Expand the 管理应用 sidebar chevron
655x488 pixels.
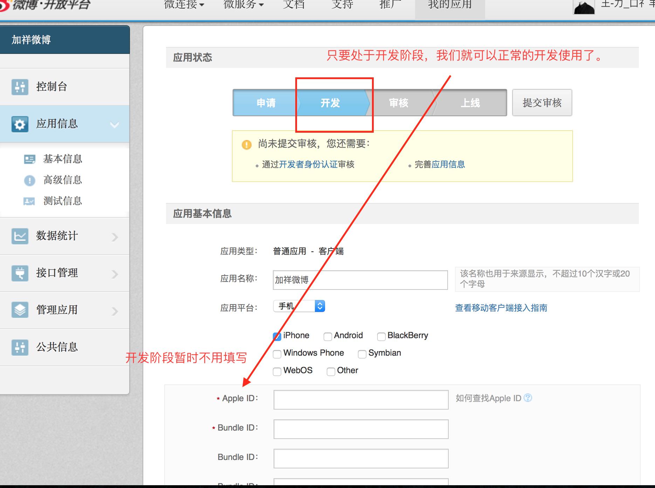coord(115,311)
